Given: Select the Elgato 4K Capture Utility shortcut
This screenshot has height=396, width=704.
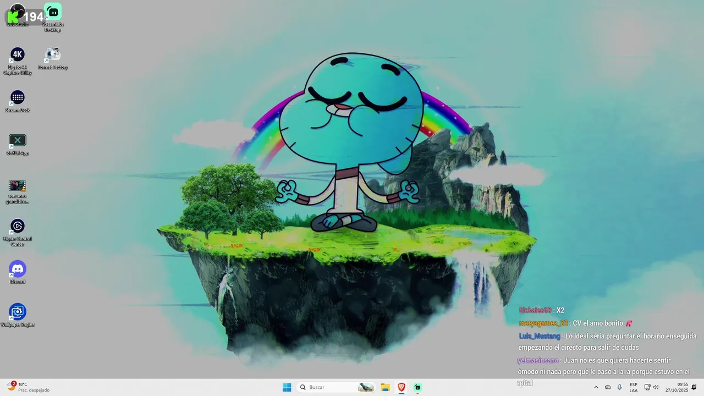Looking at the screenshot, I should 18,61.
